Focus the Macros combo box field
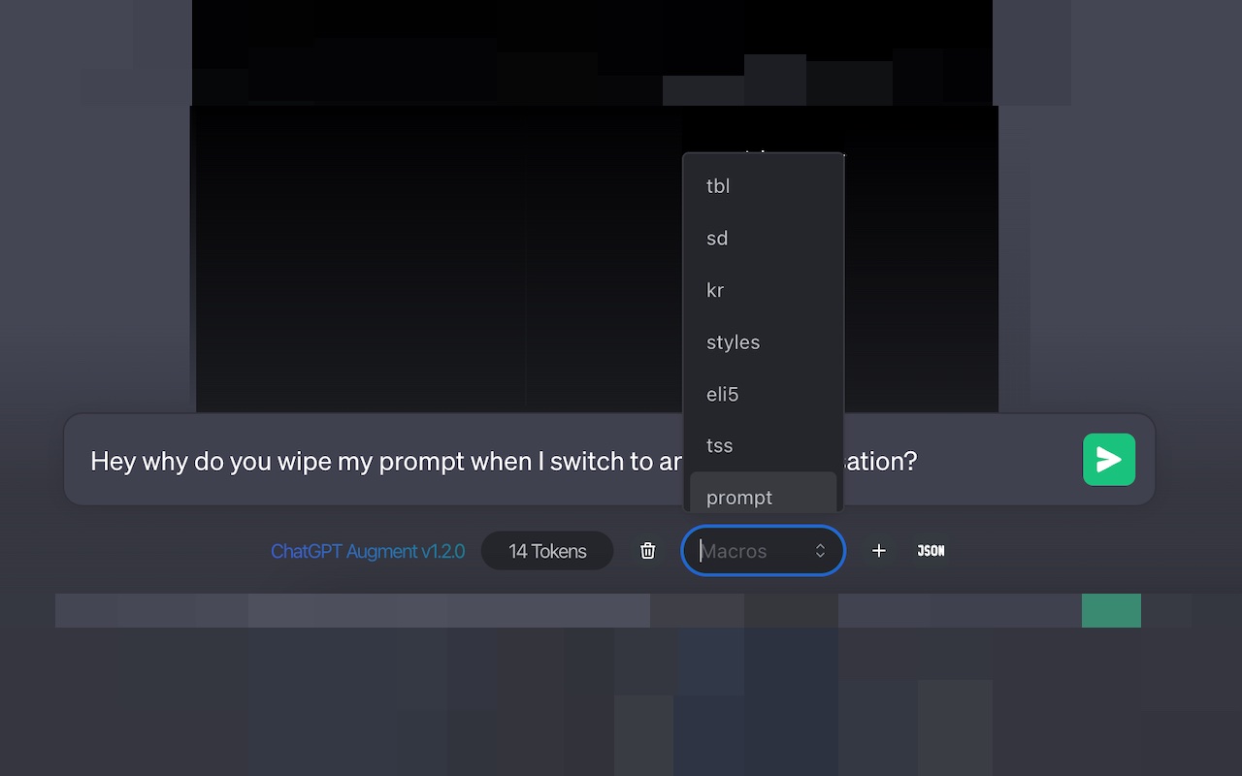This screenshot has height=776, width=1242. pos(764,551)
